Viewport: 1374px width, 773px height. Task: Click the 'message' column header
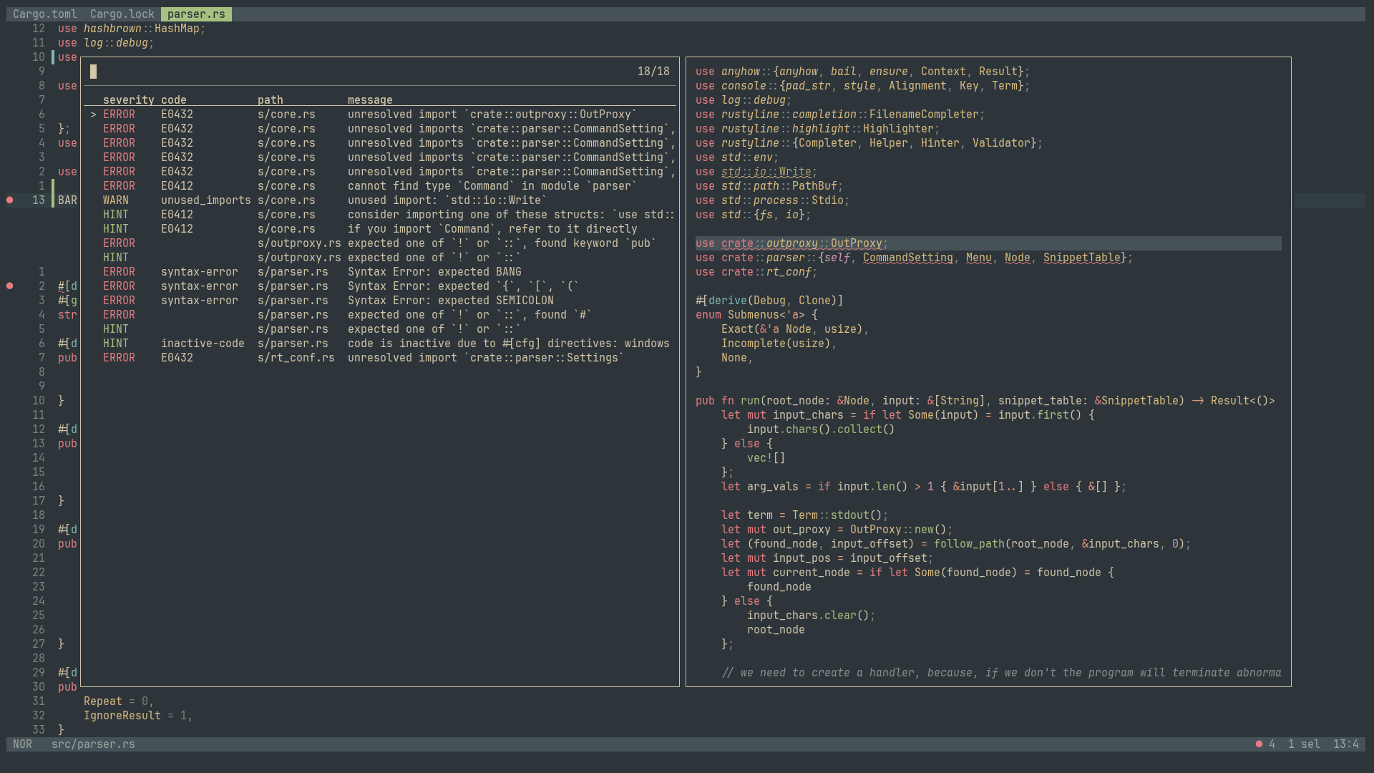tap(370, 100)
